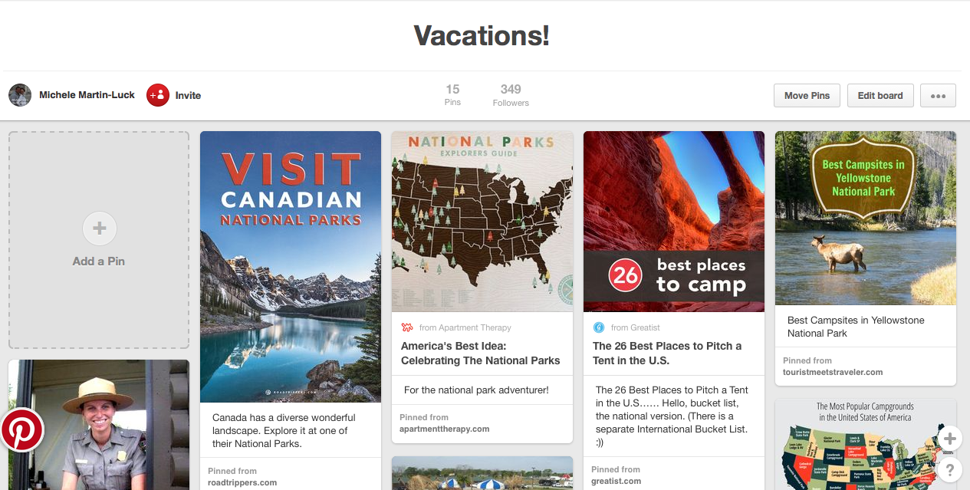View the 349 Followers count
This screenshot has height=490, width=970.
tap(511, 95)
